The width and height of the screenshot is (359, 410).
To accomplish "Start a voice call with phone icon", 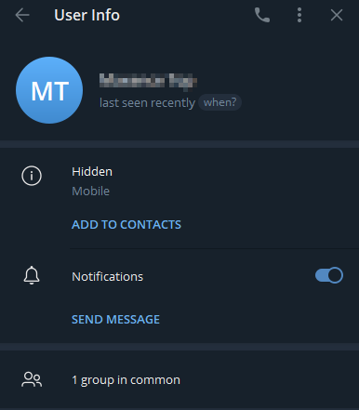I will (262, 15).
